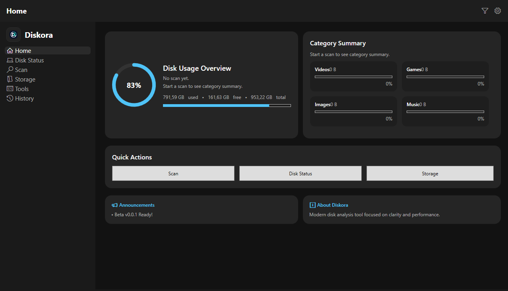Viewport: 508px width, 291px height.
Task: Click the Home house icon in sidebar
Action: point(10,51)
